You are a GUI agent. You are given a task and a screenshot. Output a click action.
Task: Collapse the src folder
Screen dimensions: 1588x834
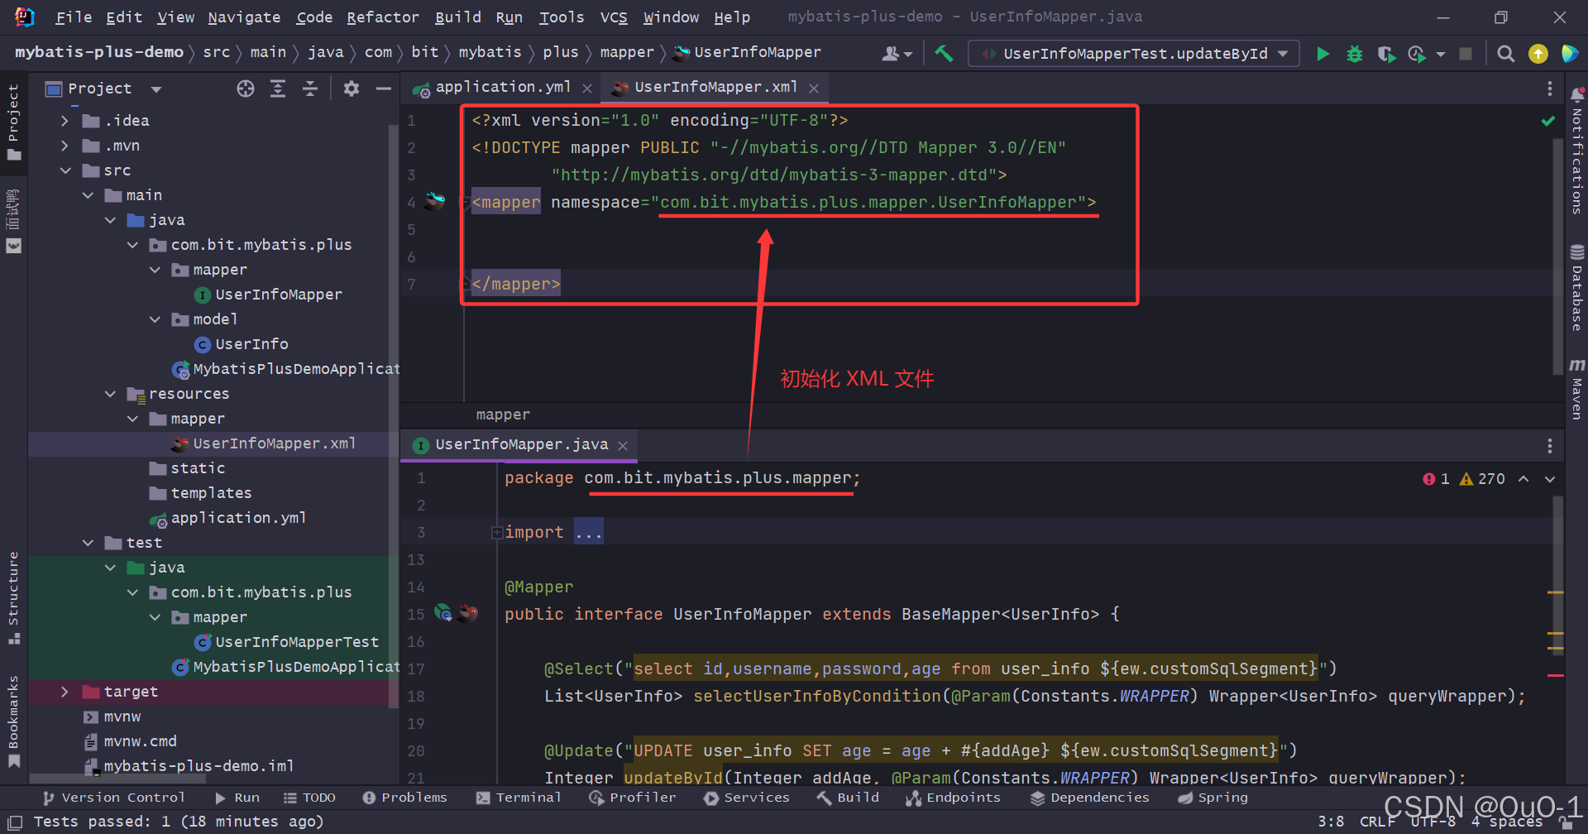65,170
